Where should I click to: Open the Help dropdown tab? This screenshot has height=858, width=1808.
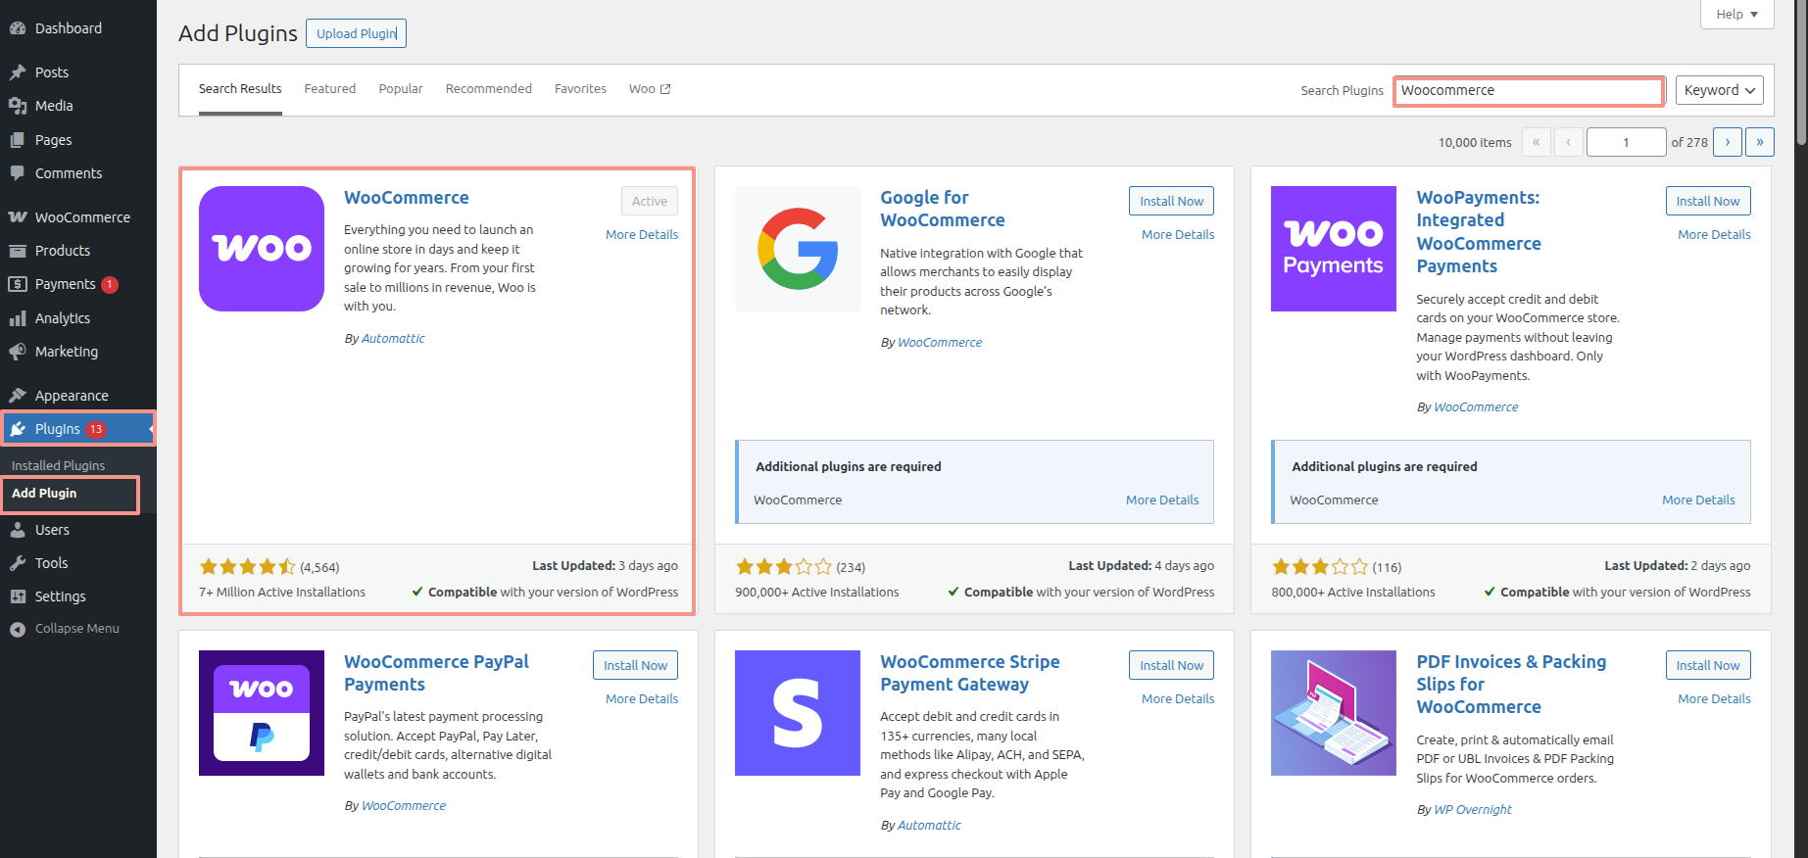coord(1737,14)
